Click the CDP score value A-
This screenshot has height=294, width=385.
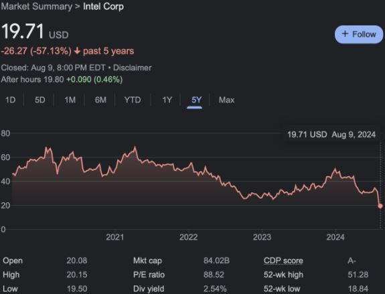pyautogui.click(x=352, y=261)
